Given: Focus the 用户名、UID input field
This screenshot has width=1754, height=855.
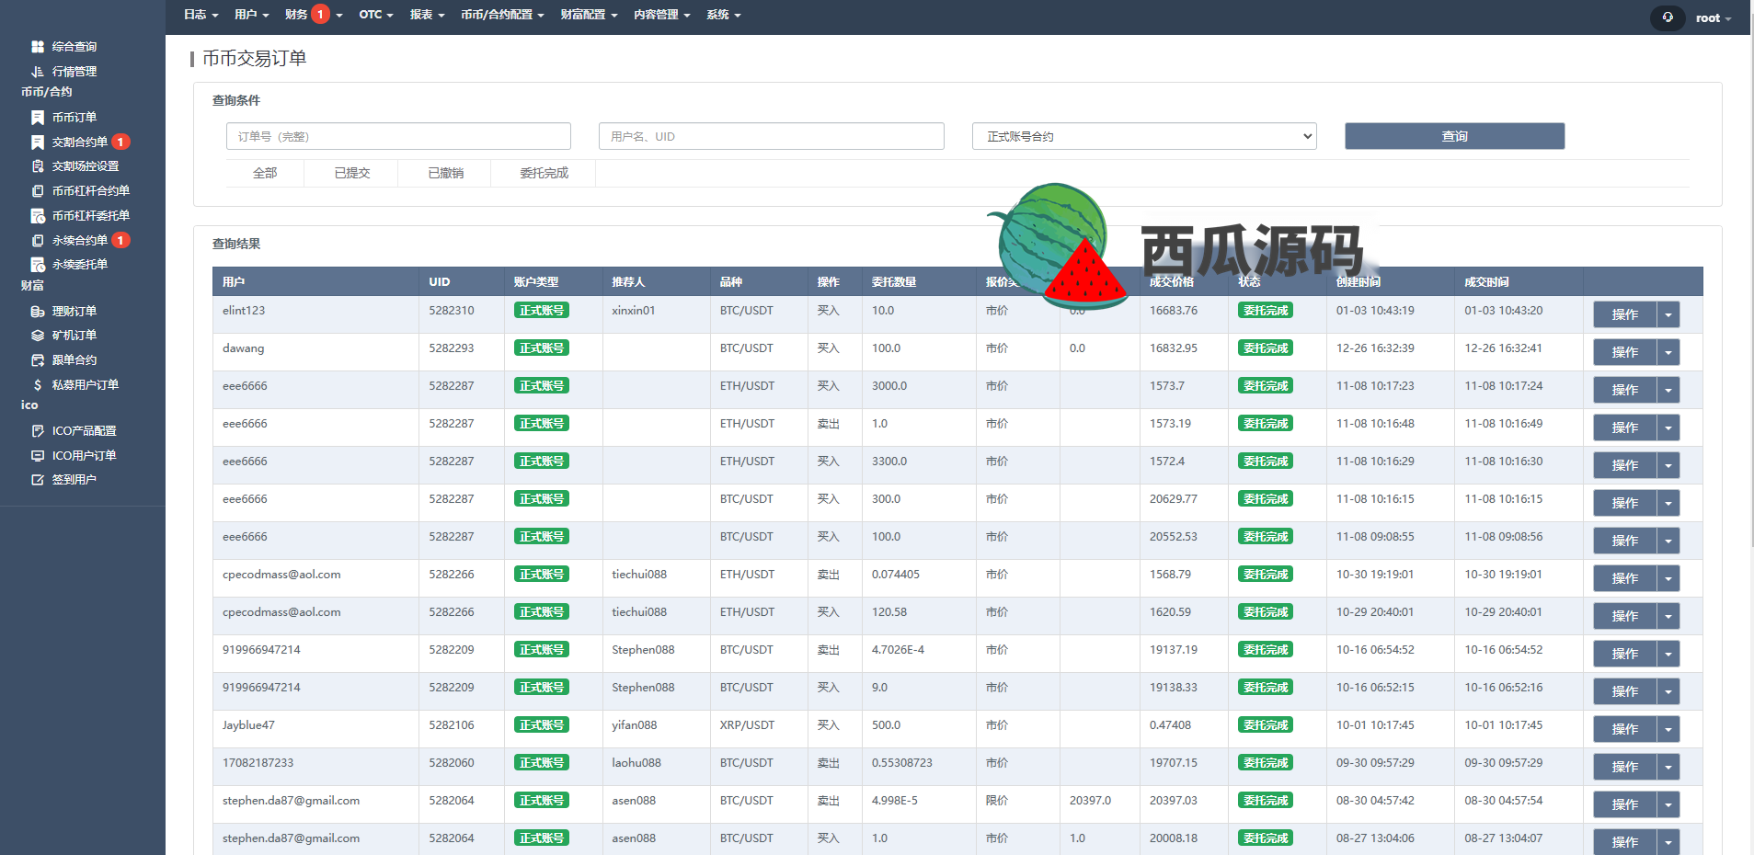Looking at the screenshot, I should (x=771, y=136).
